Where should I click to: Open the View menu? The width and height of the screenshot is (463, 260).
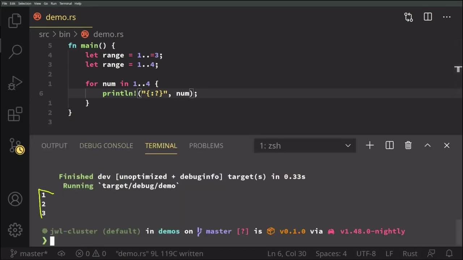pos(37,3)
